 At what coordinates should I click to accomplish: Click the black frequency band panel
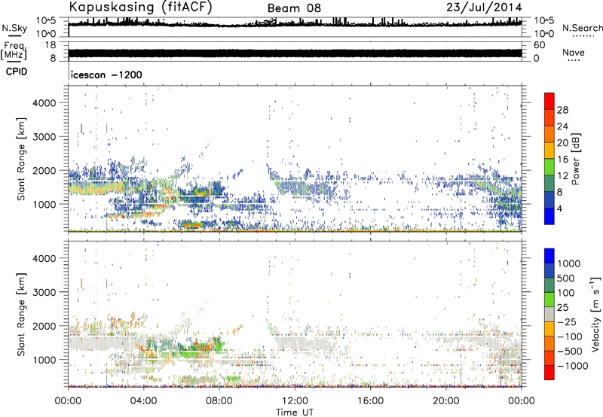(x=295, y=53)
